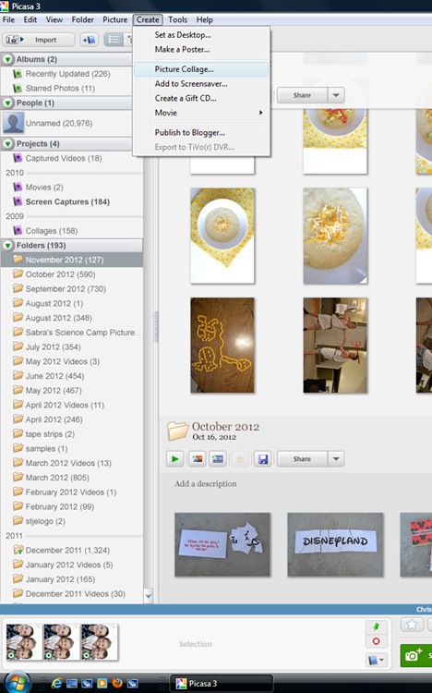The image size is (432, 693).
Task: Collapse the People section
Action: click(7, 103)
